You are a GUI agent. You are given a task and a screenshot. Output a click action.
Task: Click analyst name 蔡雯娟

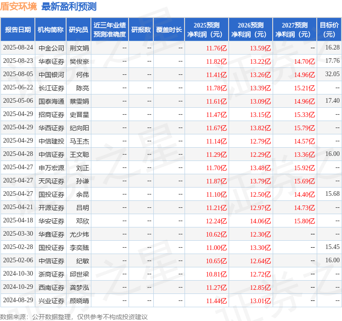[x=79, y=101]
